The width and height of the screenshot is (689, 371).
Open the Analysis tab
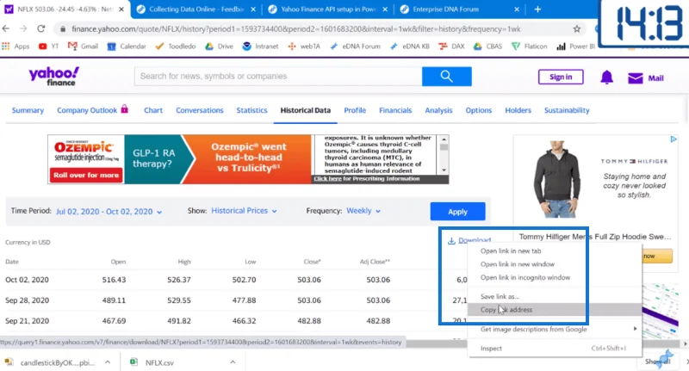(x=438, y=110)
